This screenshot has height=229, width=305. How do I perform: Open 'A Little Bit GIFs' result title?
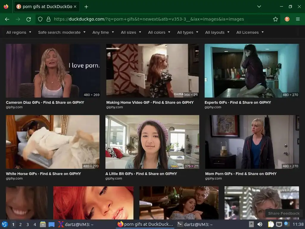(141, 174)
